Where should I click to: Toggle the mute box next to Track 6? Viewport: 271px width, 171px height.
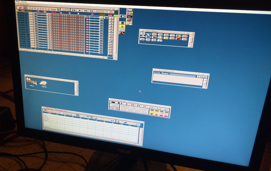tap(32, 26)
